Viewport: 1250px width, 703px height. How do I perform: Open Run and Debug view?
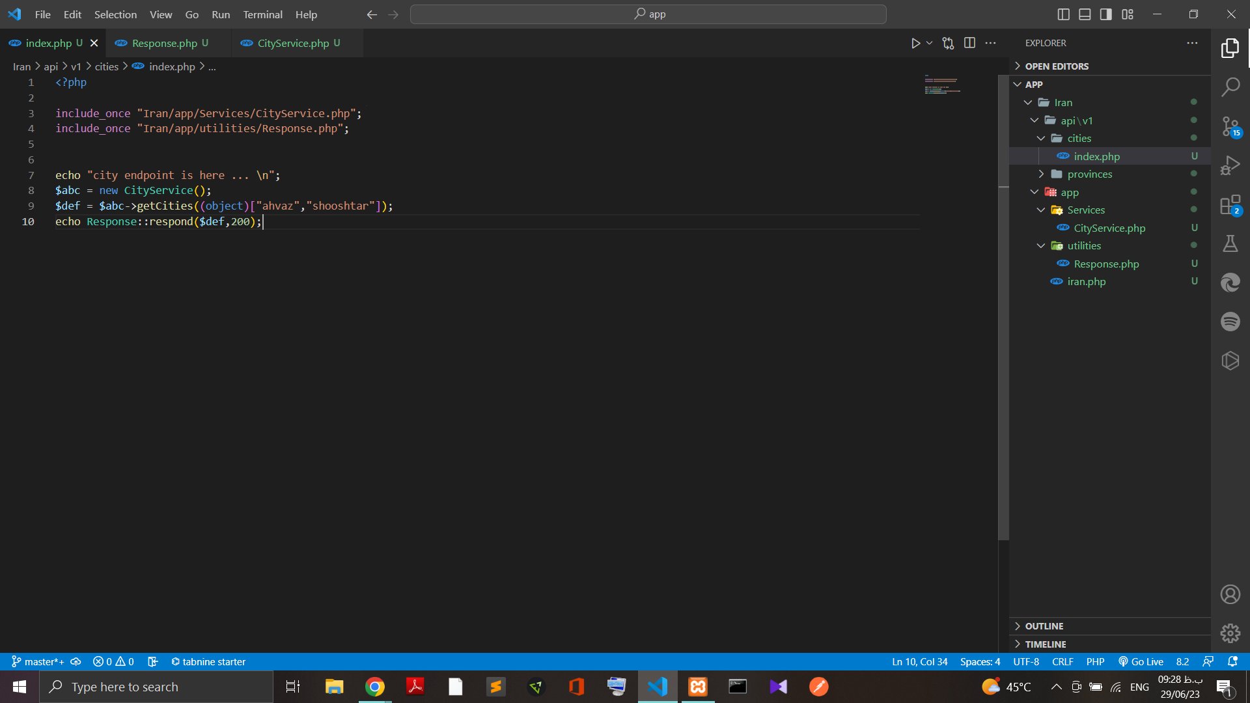[1230, 165]
